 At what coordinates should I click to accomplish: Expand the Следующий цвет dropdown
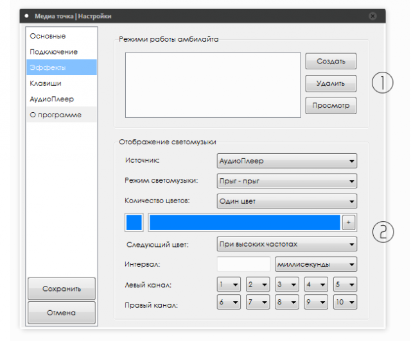tap(286, 244)
